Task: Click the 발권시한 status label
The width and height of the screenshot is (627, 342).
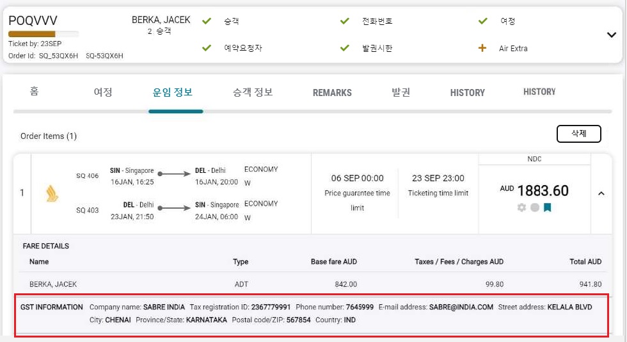Action: [377, 48]
